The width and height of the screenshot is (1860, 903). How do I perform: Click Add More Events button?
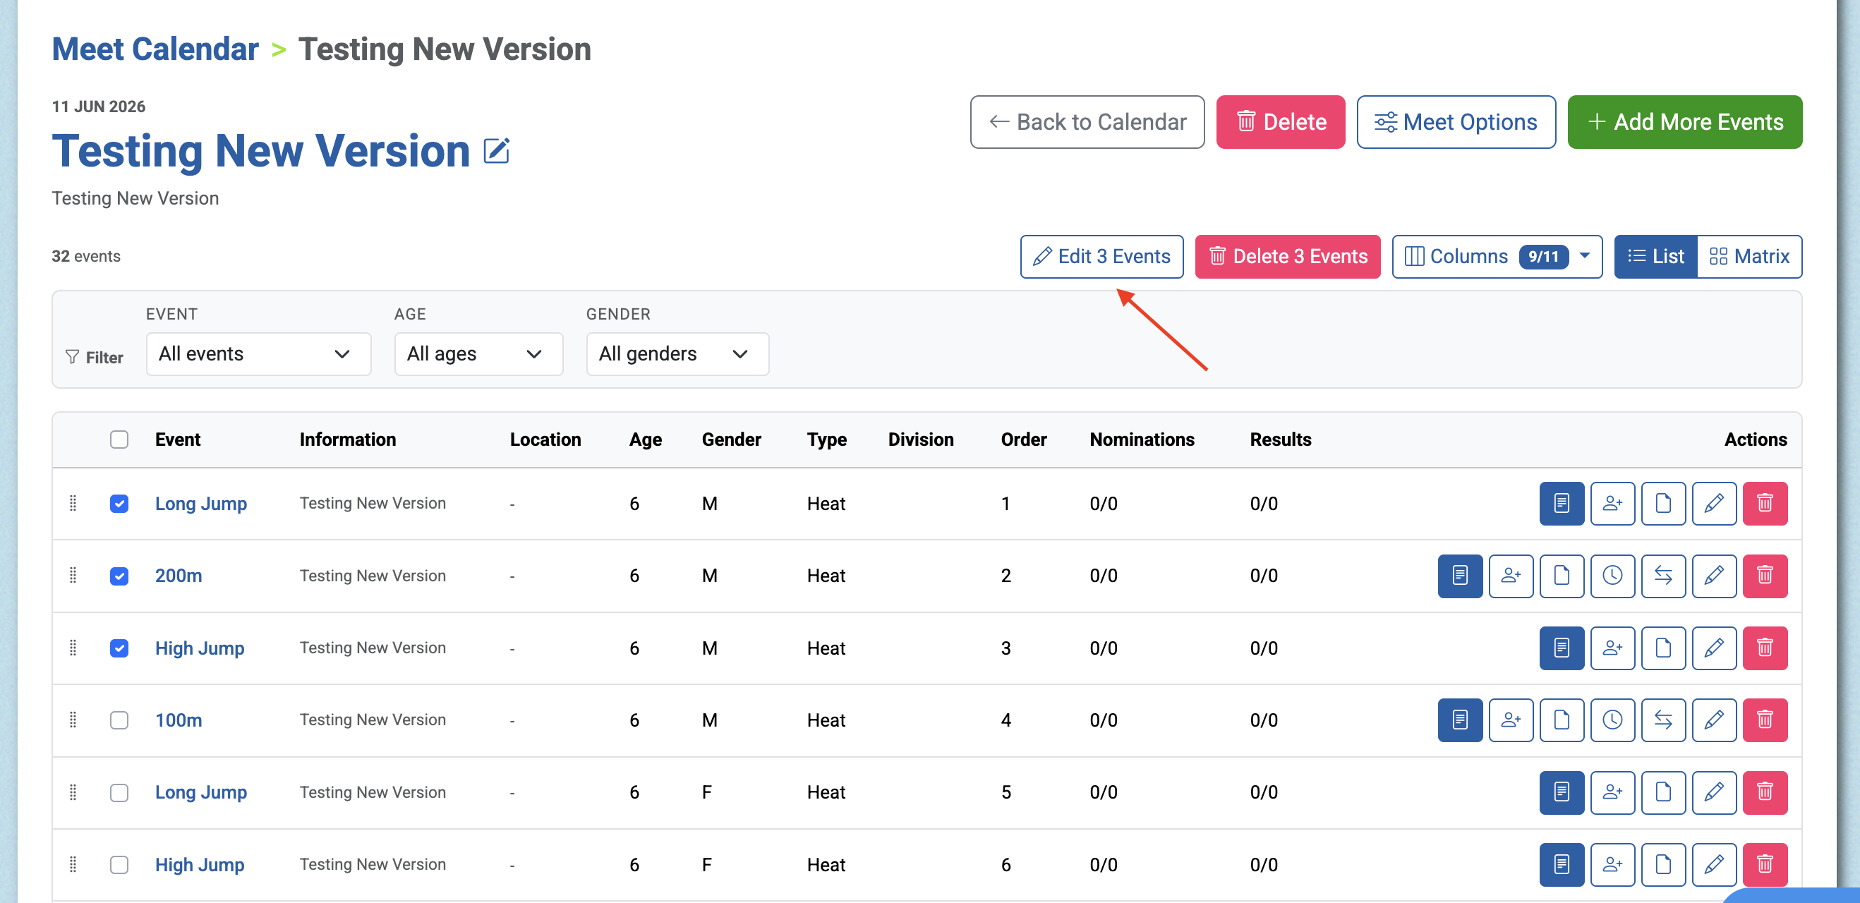pos(1684,122)
